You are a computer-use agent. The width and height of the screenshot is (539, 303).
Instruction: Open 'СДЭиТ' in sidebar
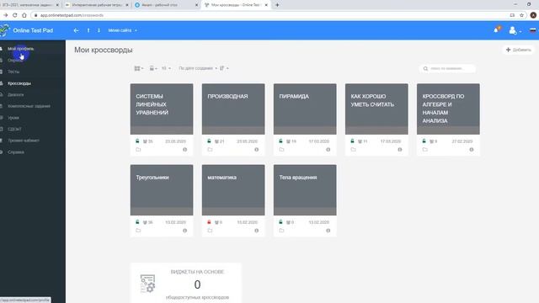pos(14,129)
